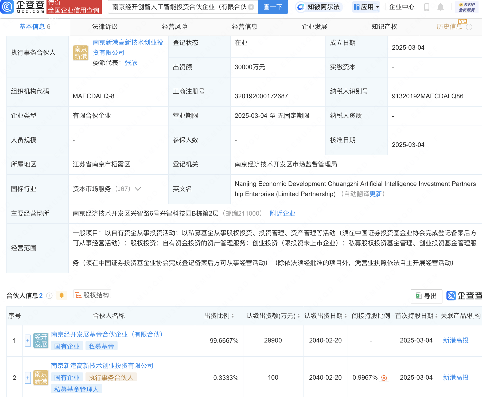482x397 pixels.
Task: Click the 南京新港 partner logo in executive partner cell
Action: [x=81, y=53]
